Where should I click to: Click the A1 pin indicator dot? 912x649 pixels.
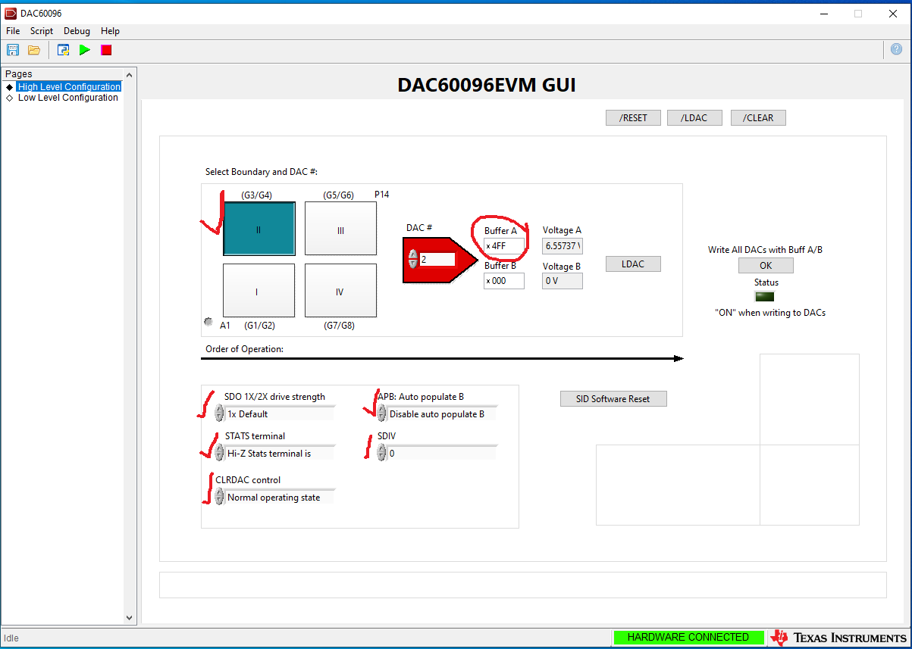208,322
